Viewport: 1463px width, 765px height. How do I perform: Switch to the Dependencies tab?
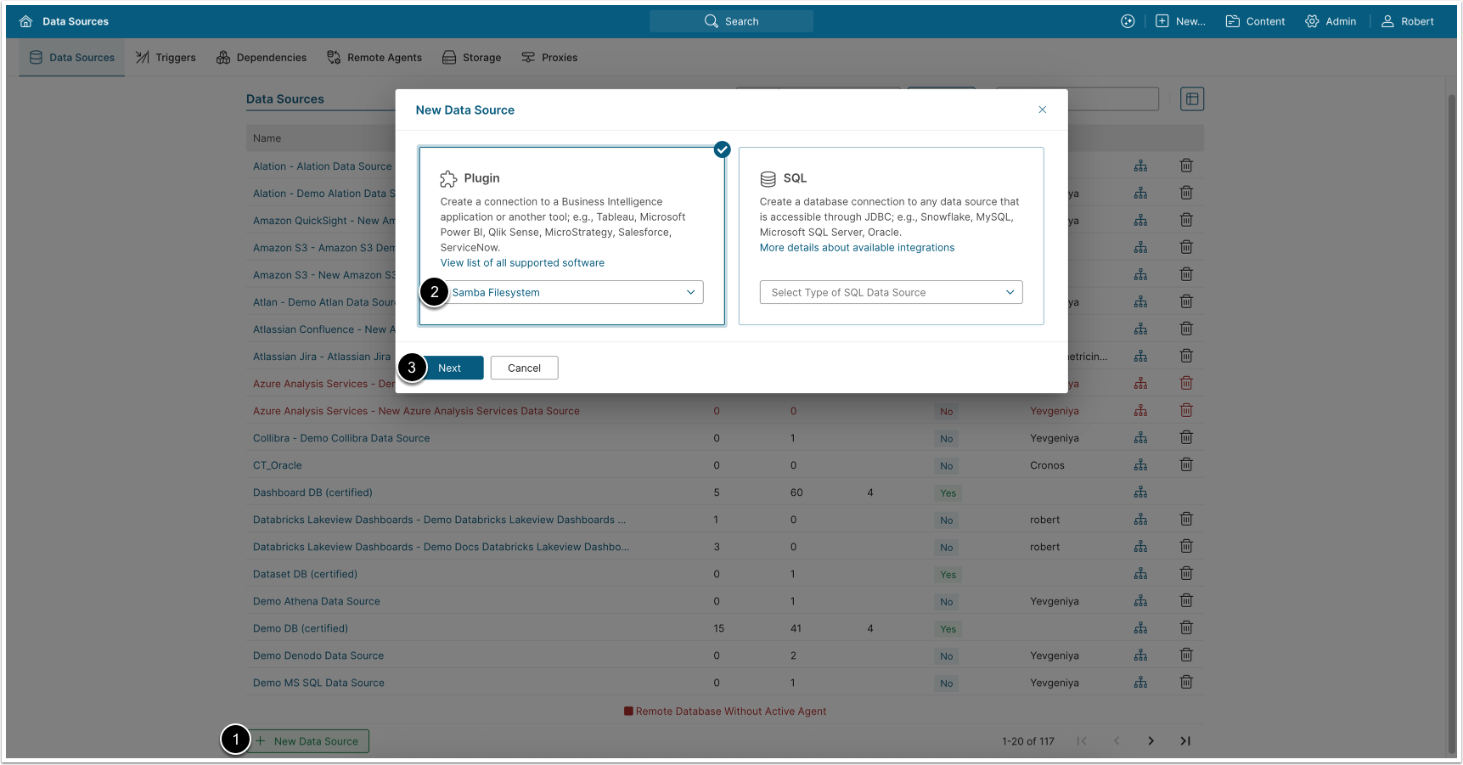262,58
